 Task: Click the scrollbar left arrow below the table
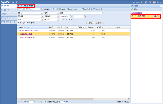(18, 99)
